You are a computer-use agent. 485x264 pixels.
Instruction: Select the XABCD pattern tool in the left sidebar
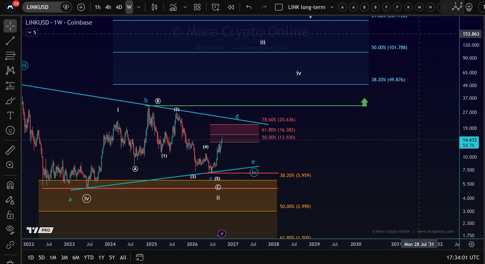(x=10, y=71)
